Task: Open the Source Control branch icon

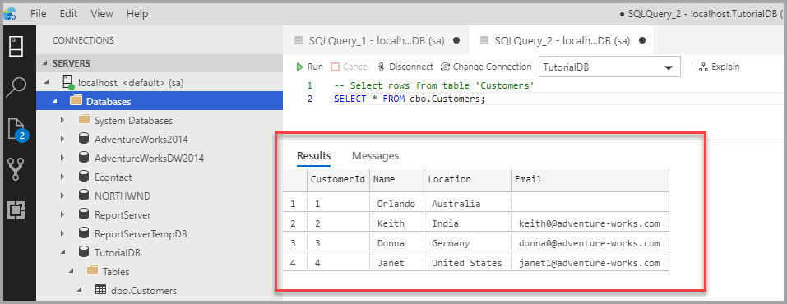Action: (x=17, y=169)
